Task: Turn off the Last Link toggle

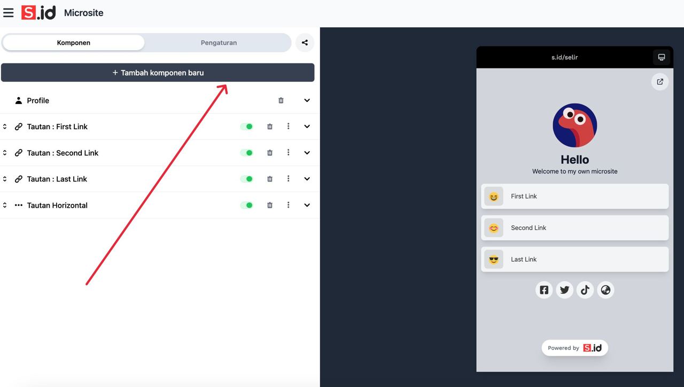Action: click(247, 179)
